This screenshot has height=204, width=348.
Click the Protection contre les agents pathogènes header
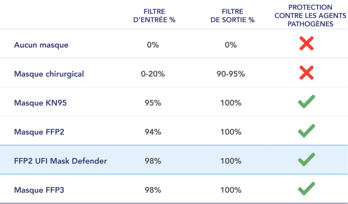(x=310, y=16)
